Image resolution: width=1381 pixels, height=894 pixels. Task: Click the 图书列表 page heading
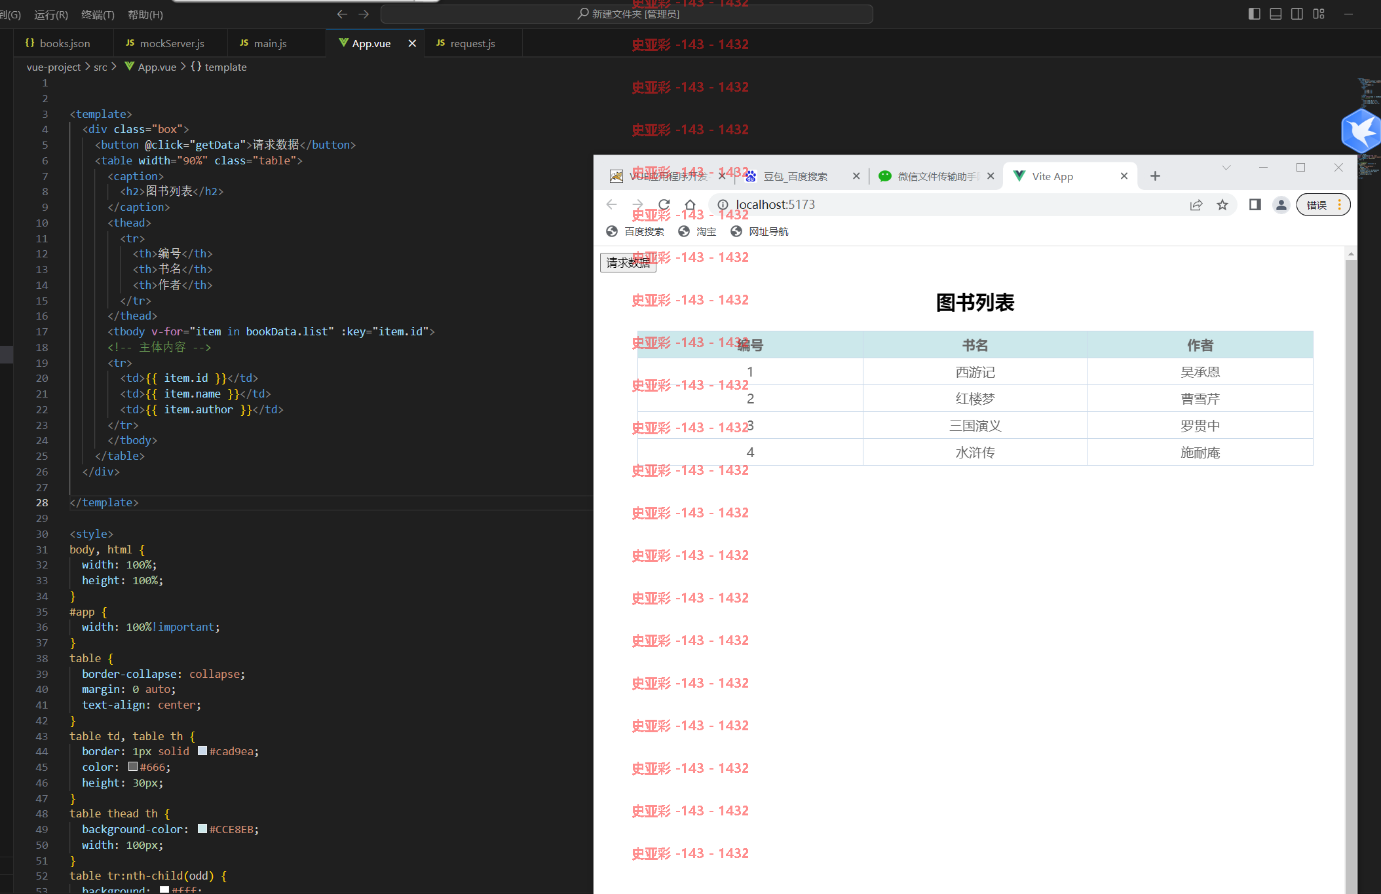click(975, 303)
